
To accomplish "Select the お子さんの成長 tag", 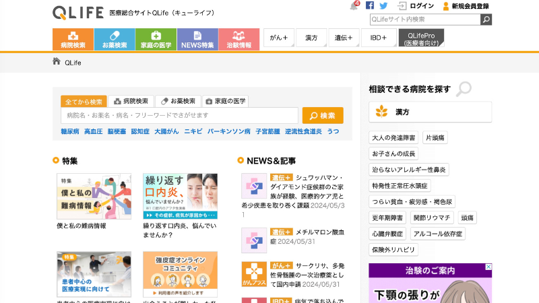I will tap(393, 154).
